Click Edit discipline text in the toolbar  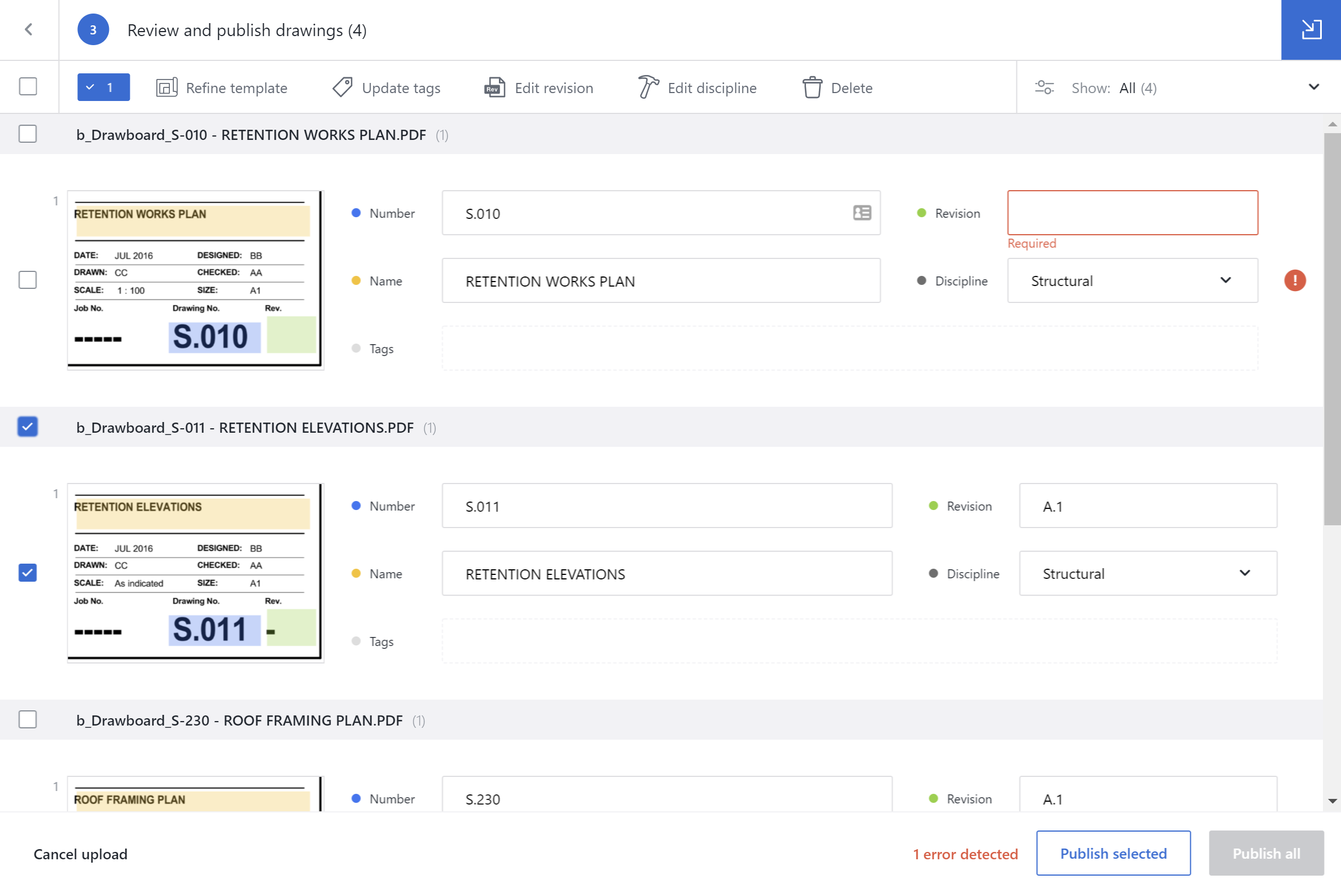(712, 88)
